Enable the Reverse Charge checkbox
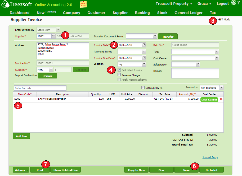The width and height of the screenshot is (242, 176). coord(119,75)
